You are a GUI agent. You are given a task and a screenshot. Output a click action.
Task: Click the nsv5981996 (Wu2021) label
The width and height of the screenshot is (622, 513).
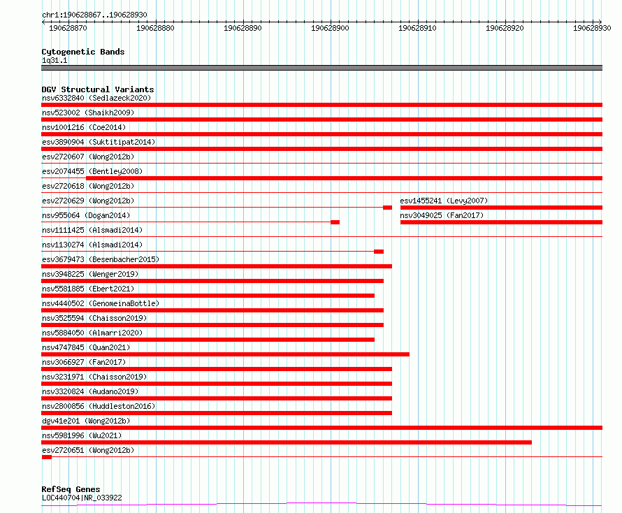coord(82,435)
